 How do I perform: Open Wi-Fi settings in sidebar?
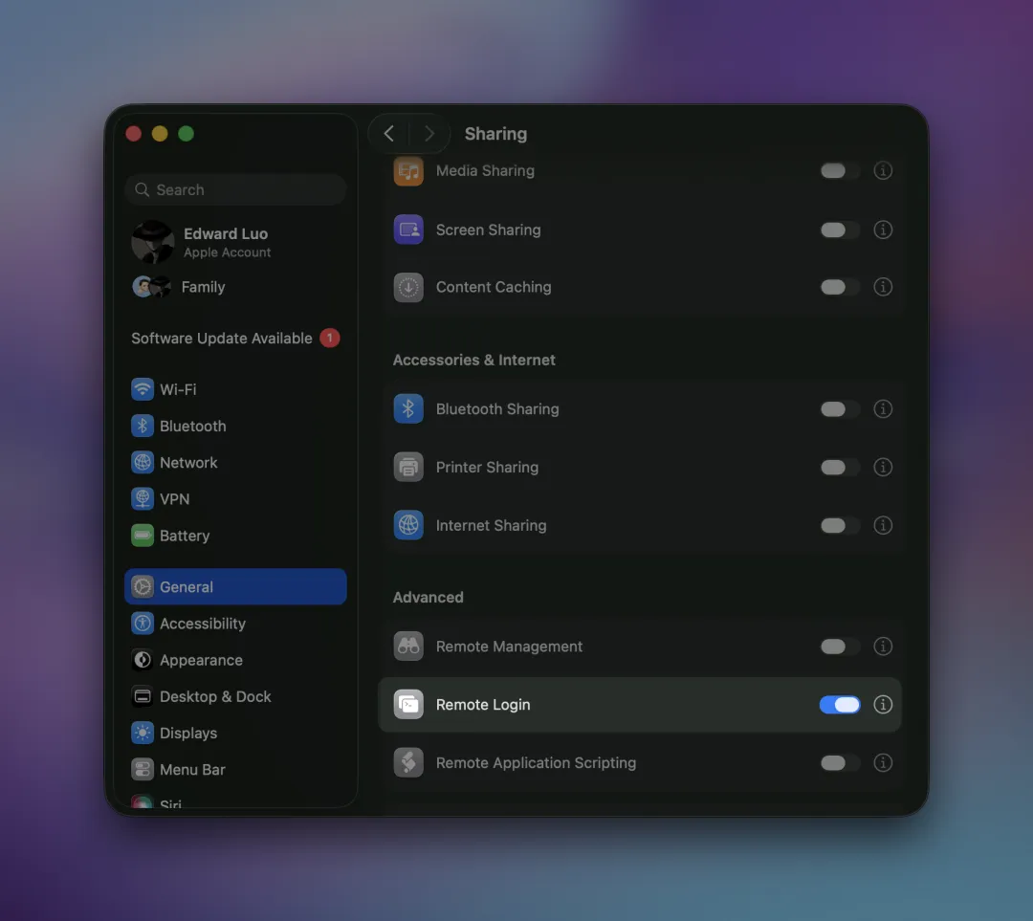click(235, 389)
